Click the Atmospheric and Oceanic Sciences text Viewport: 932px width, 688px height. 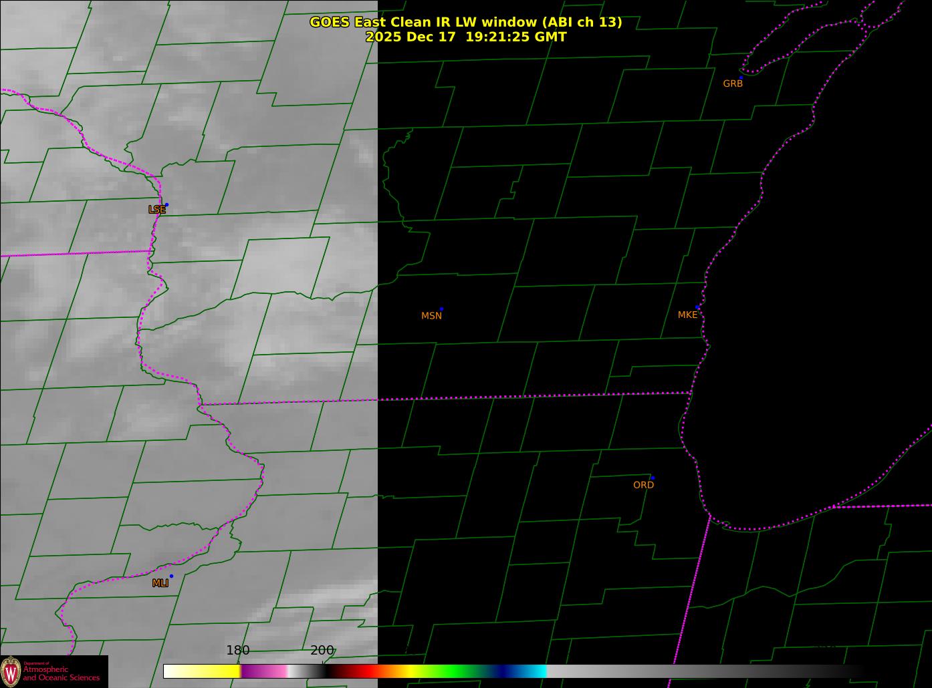62,673
